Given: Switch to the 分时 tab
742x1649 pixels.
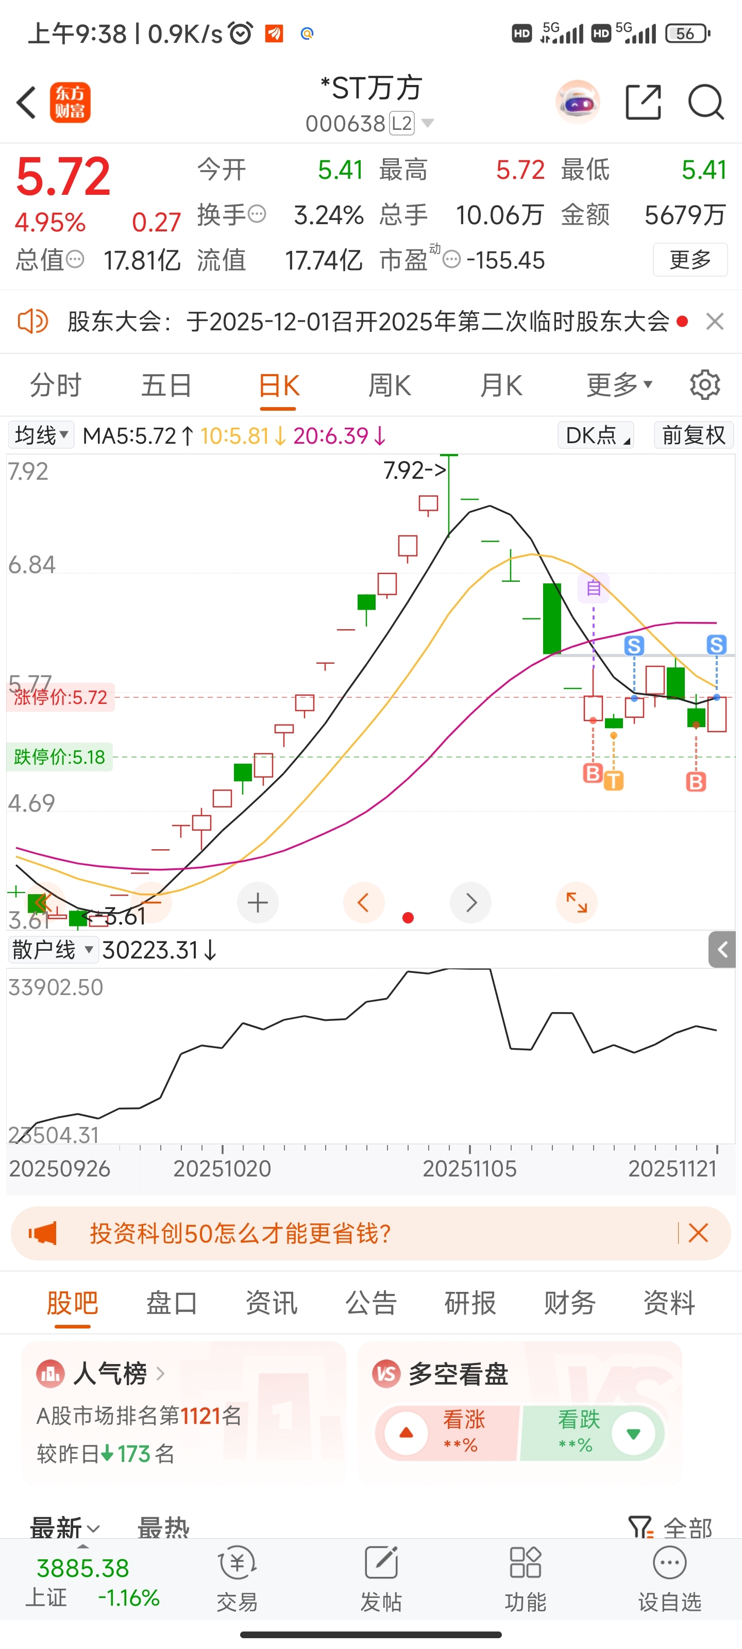Looking at the screenshot, I should pyautogui.click(x=56, y=385).
